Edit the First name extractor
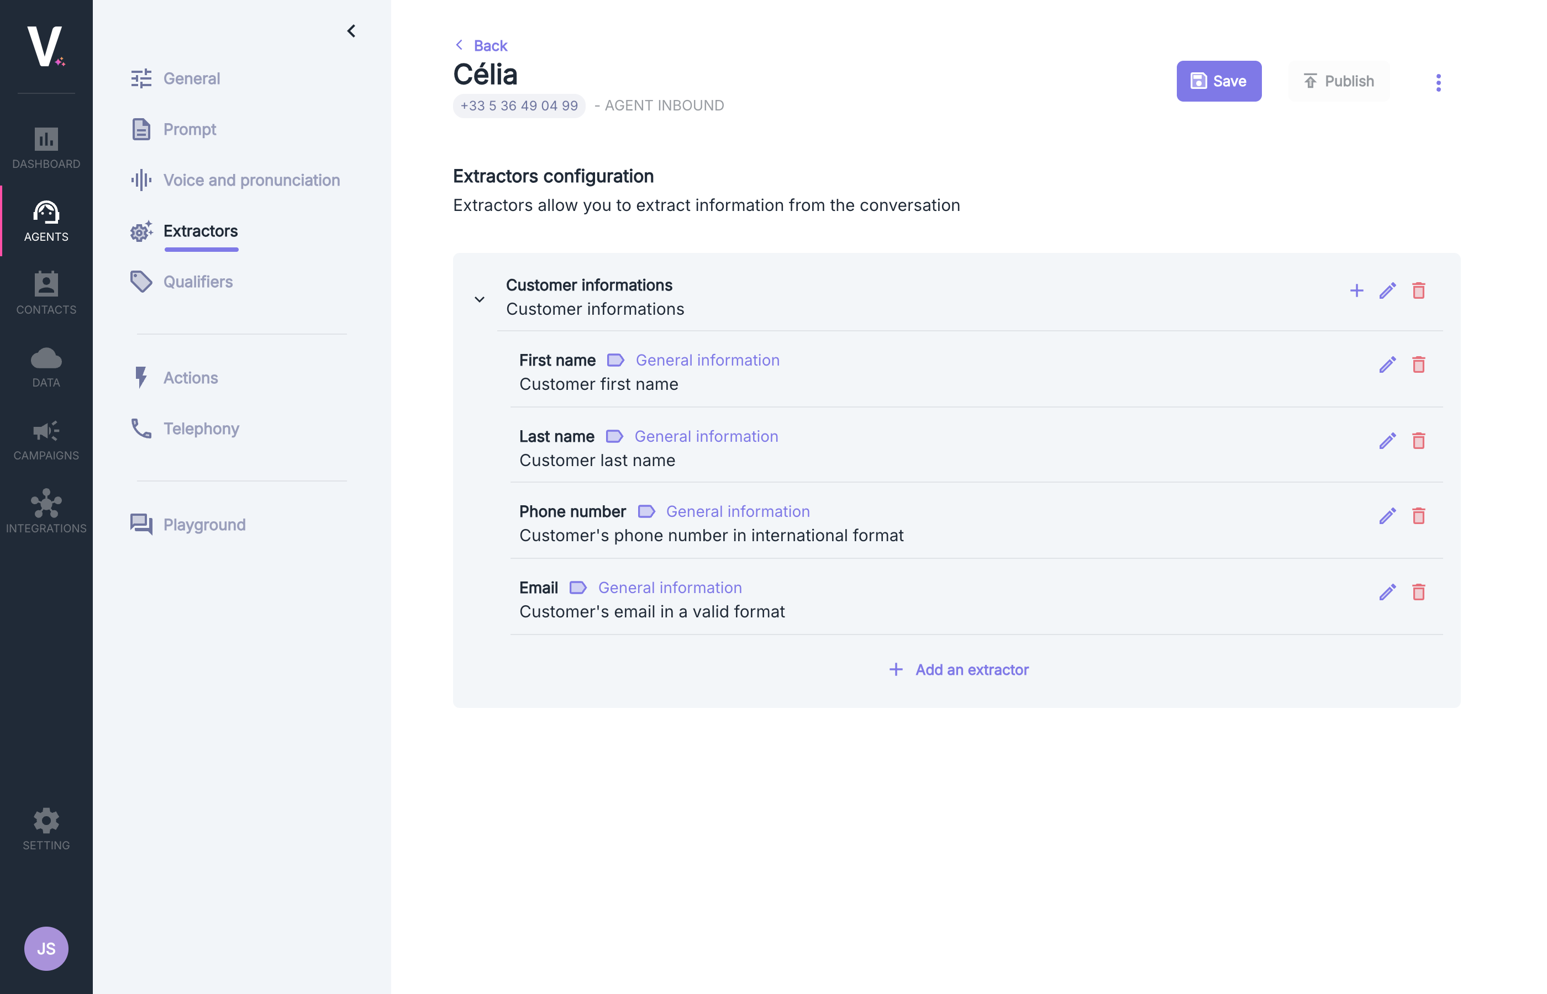Screen dimensions: 1547x994 point(1387,364)
